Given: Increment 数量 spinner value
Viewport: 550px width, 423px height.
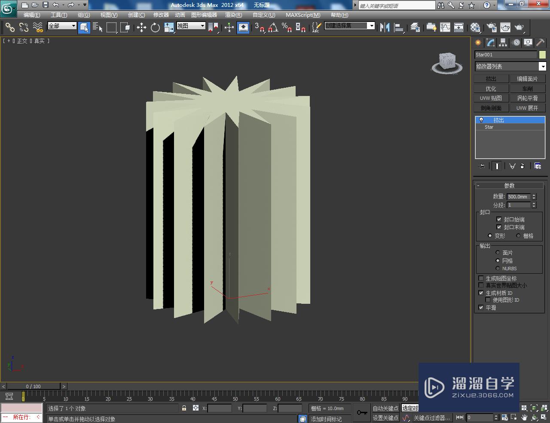Looking at the screenshot, I should (534, 195).
